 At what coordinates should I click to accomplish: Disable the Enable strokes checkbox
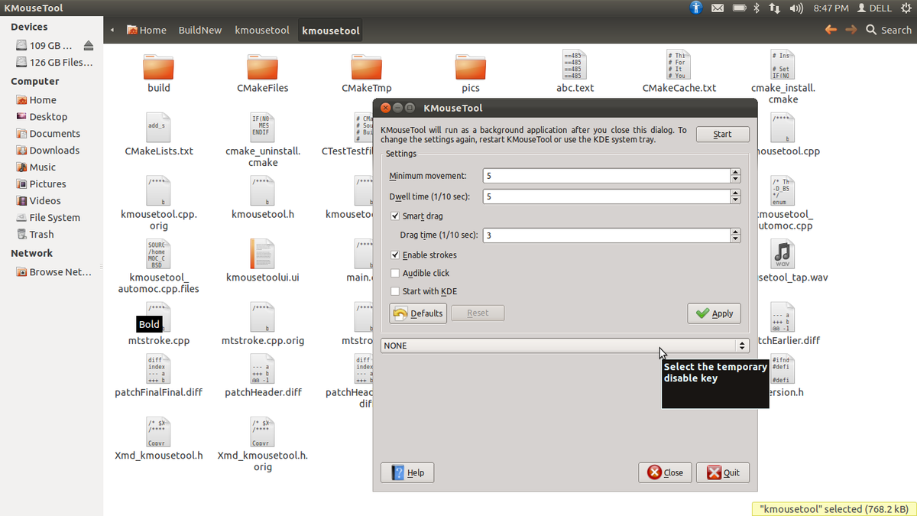pyautogui.click(x=395, y=255)
